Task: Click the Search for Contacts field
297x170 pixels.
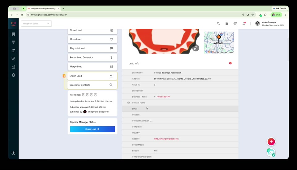Action: 92,85
